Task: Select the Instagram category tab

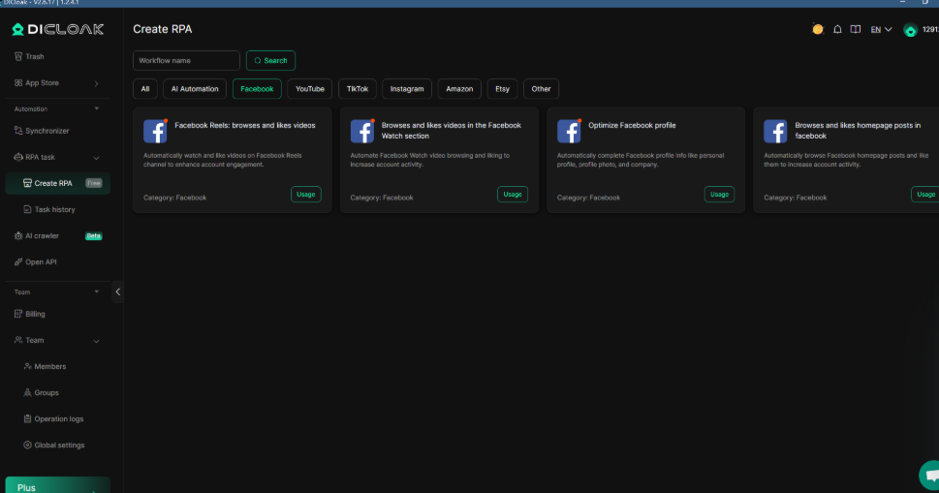Action: coord(407,88)
